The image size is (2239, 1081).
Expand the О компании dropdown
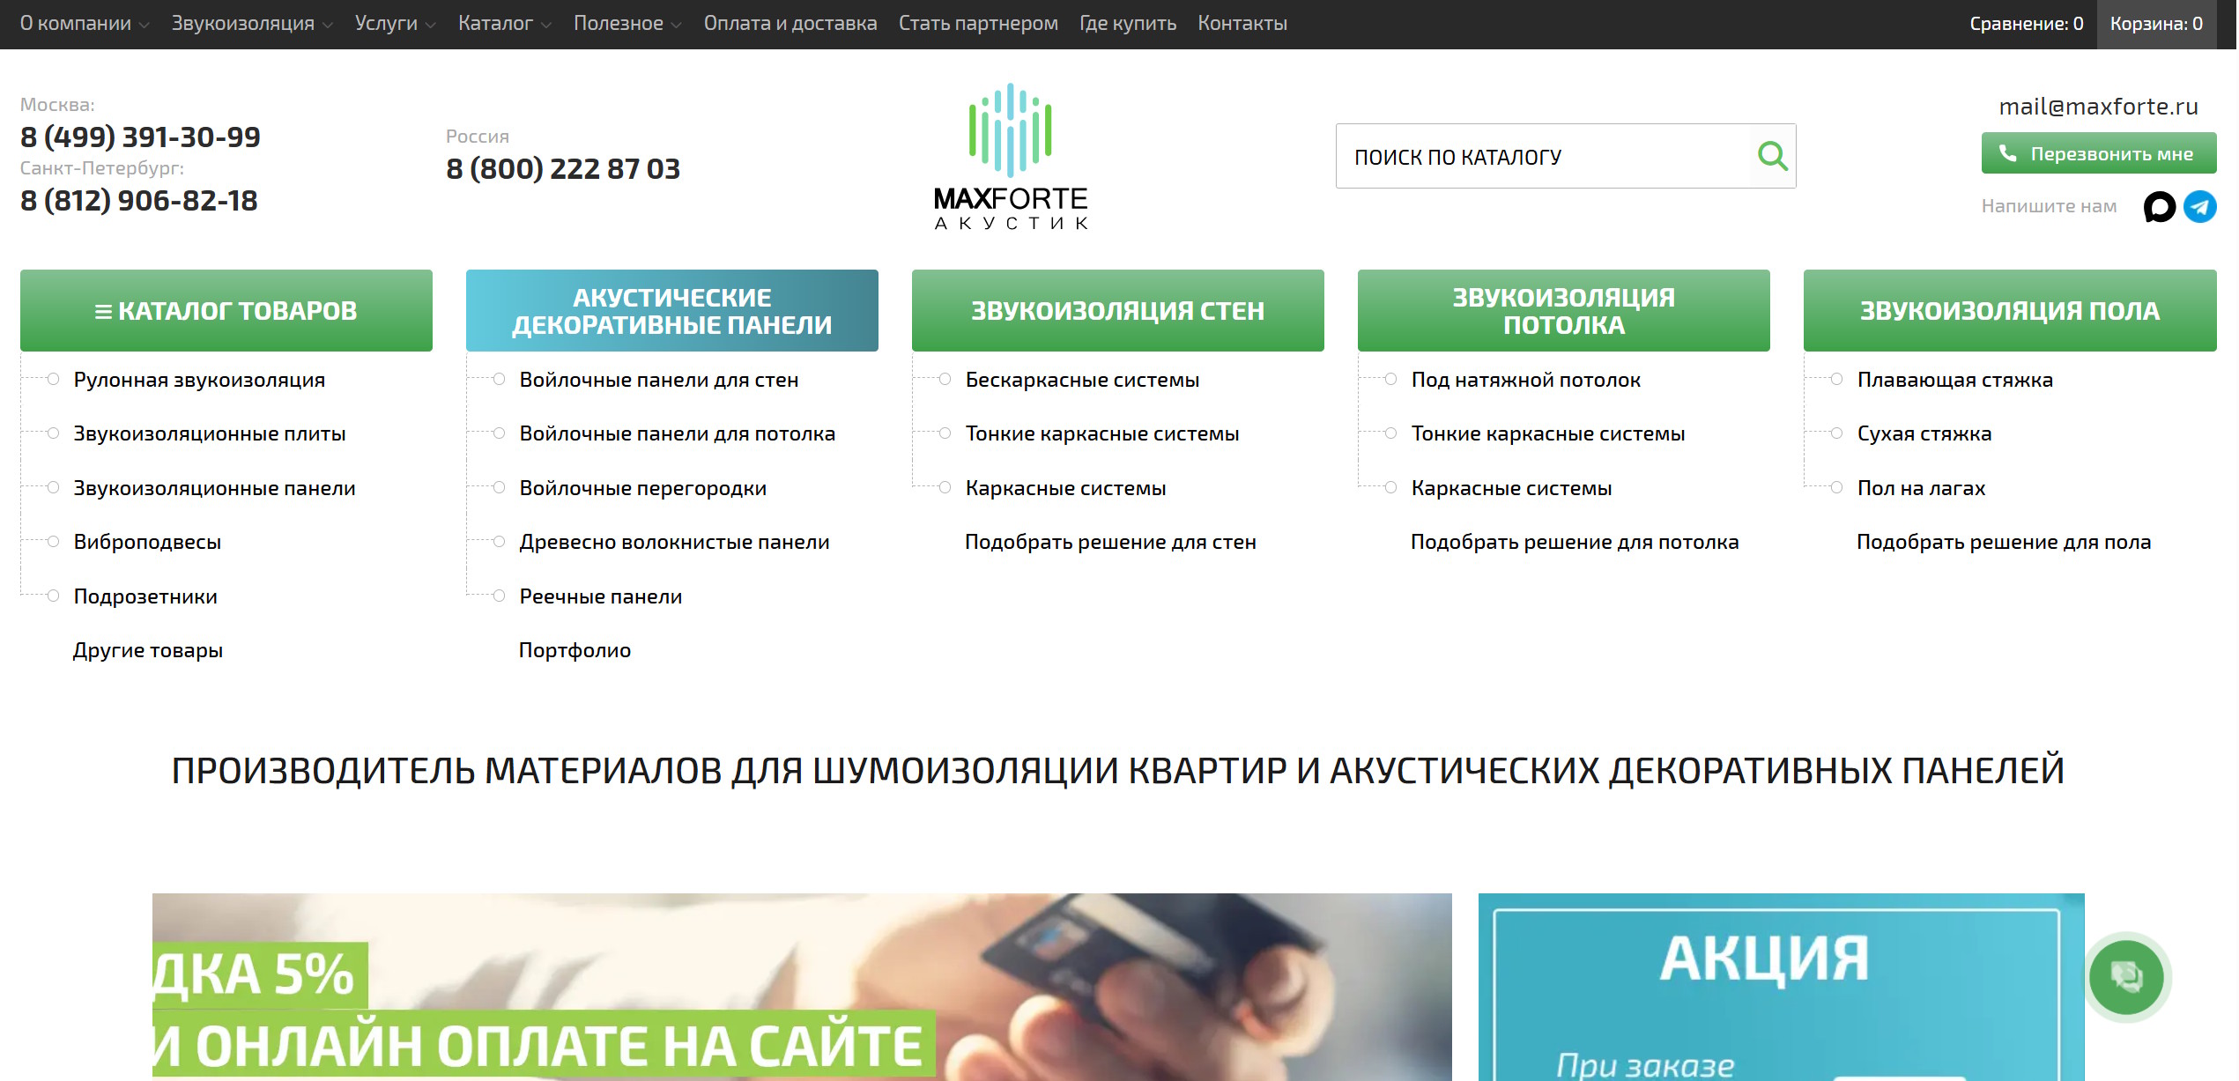(x=85, y=24)
